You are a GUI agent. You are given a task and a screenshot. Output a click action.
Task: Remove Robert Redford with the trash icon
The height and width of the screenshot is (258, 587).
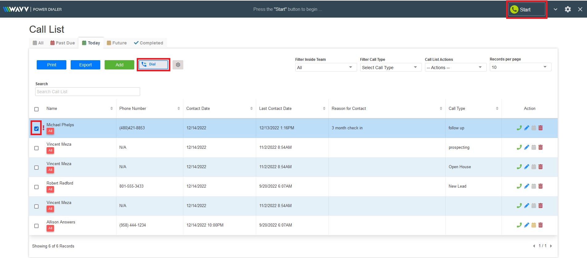pyautogui.click(x=540, y=186)
